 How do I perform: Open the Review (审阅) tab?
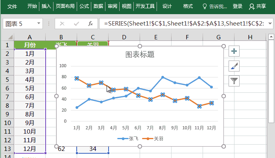coord(113,6)
